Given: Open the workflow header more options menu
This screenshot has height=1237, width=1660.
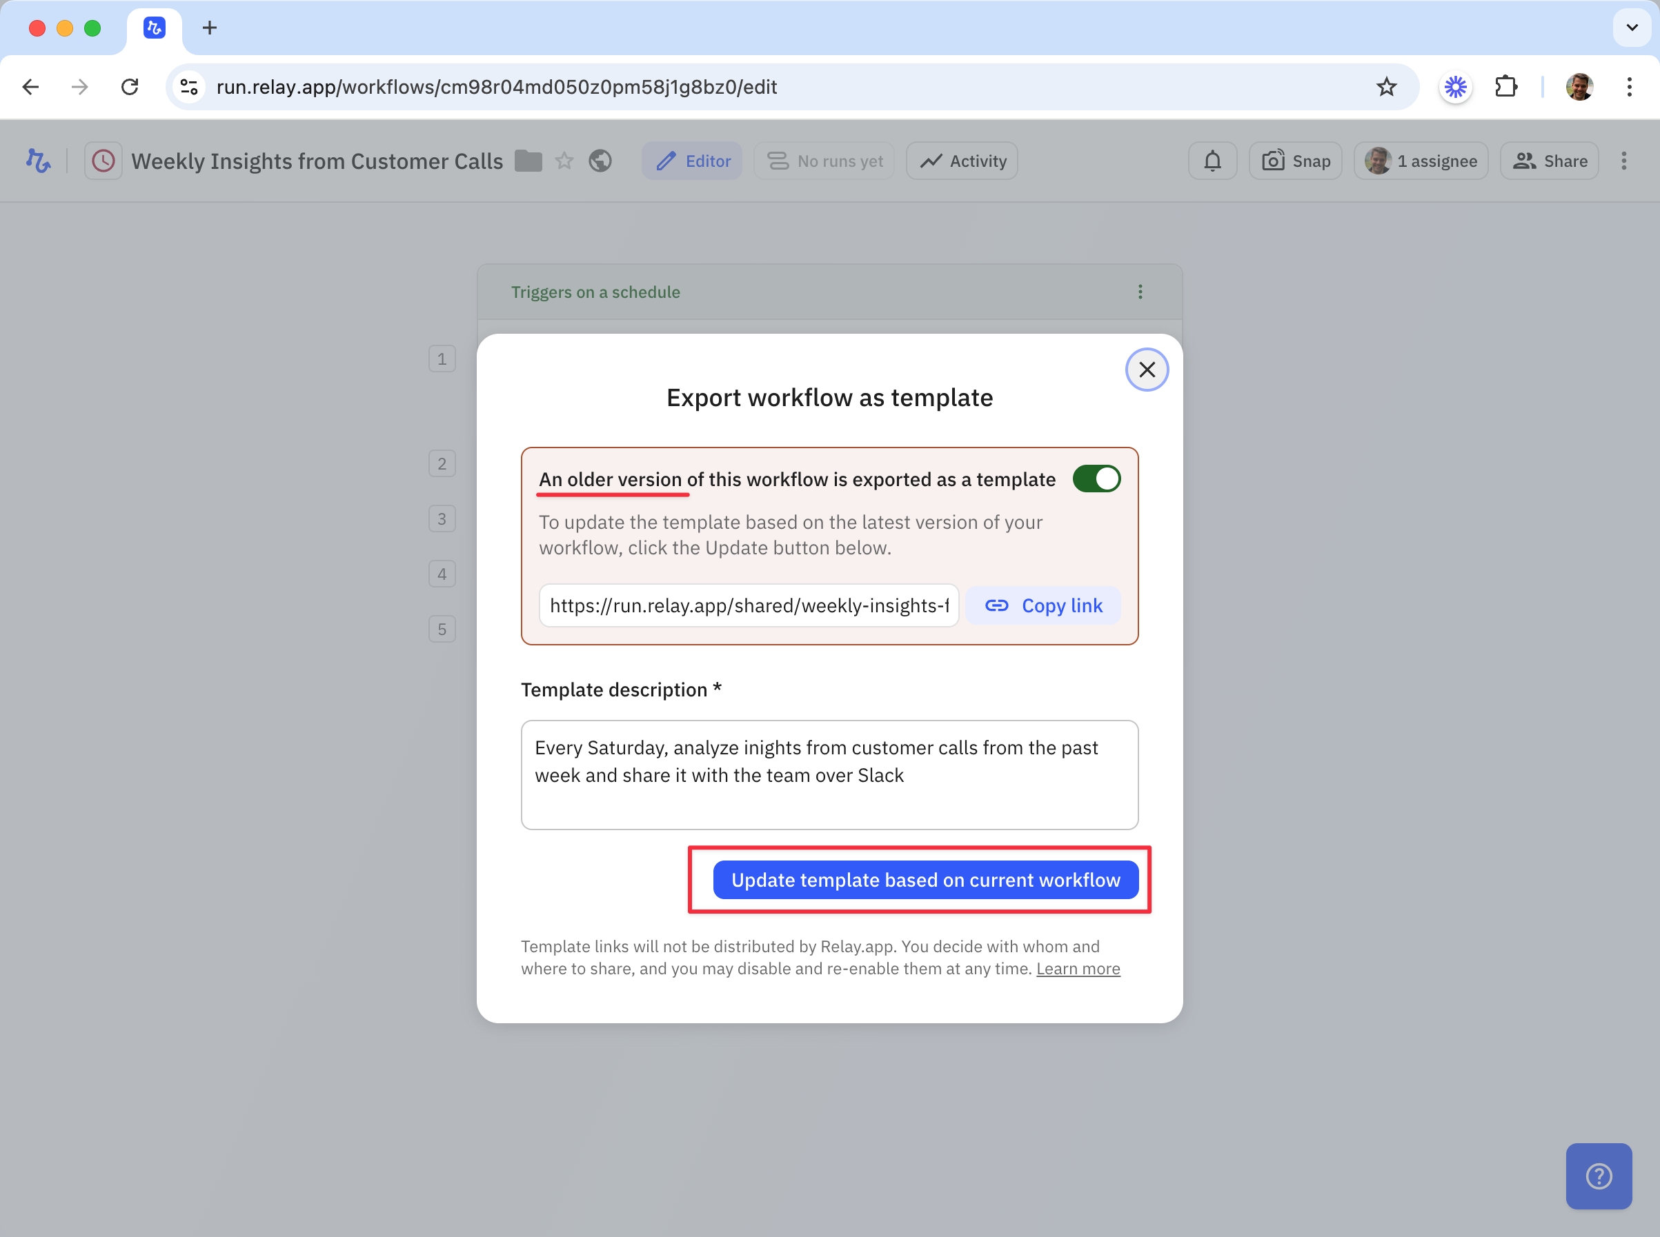Looking at the screenshot, I should [1623, 161].
